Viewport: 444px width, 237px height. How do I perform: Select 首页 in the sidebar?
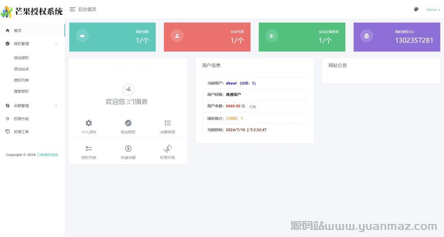pyautogui.click(x=18, y=30)
